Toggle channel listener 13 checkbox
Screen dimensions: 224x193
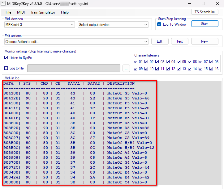pyautogui.click(x=179, y=69)
